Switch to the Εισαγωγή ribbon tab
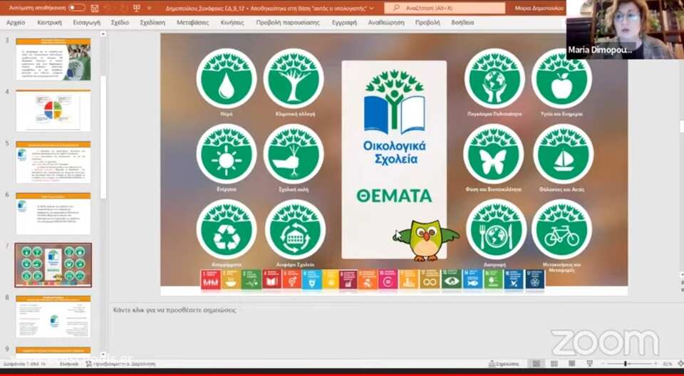 tap(86, 22)
